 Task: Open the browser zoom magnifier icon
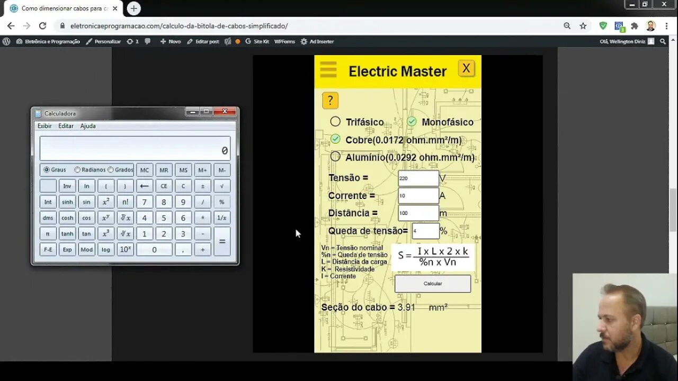coord(567,25)
